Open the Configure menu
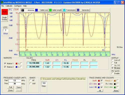125x95 pixels. pyautogui.click(x=18, y=6)
